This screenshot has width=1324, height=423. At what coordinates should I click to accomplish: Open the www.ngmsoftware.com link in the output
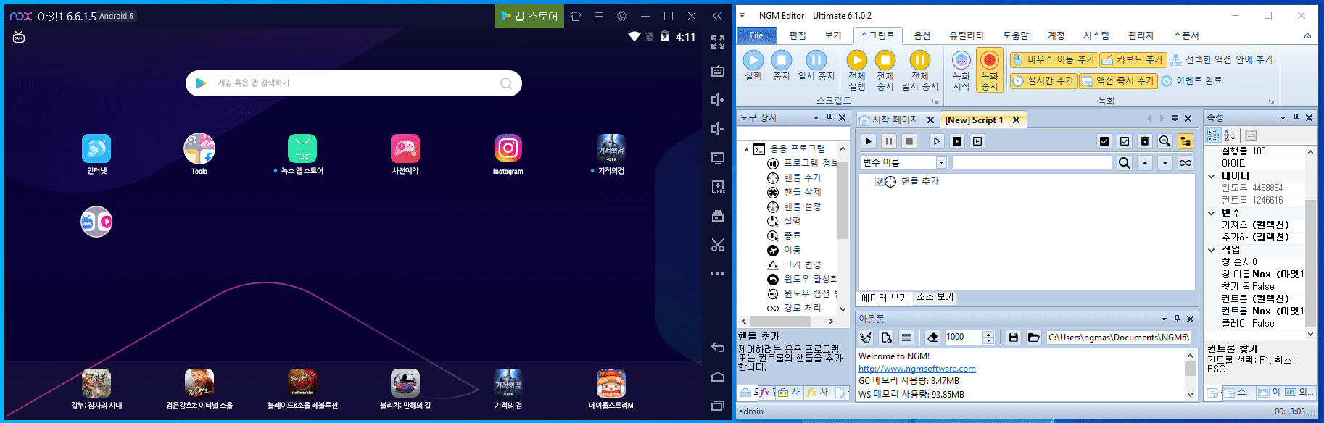click(917, 369)
